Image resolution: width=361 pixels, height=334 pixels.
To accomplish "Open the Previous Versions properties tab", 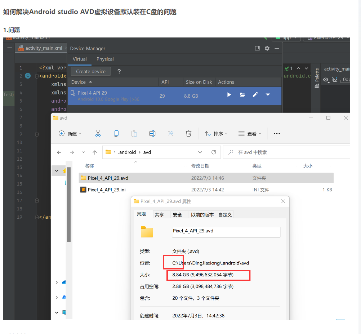I will (202, 215).
